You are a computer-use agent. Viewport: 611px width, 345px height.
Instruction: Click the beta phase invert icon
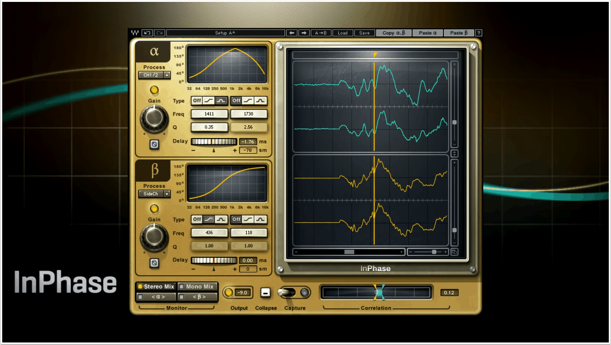click(154, 263)
